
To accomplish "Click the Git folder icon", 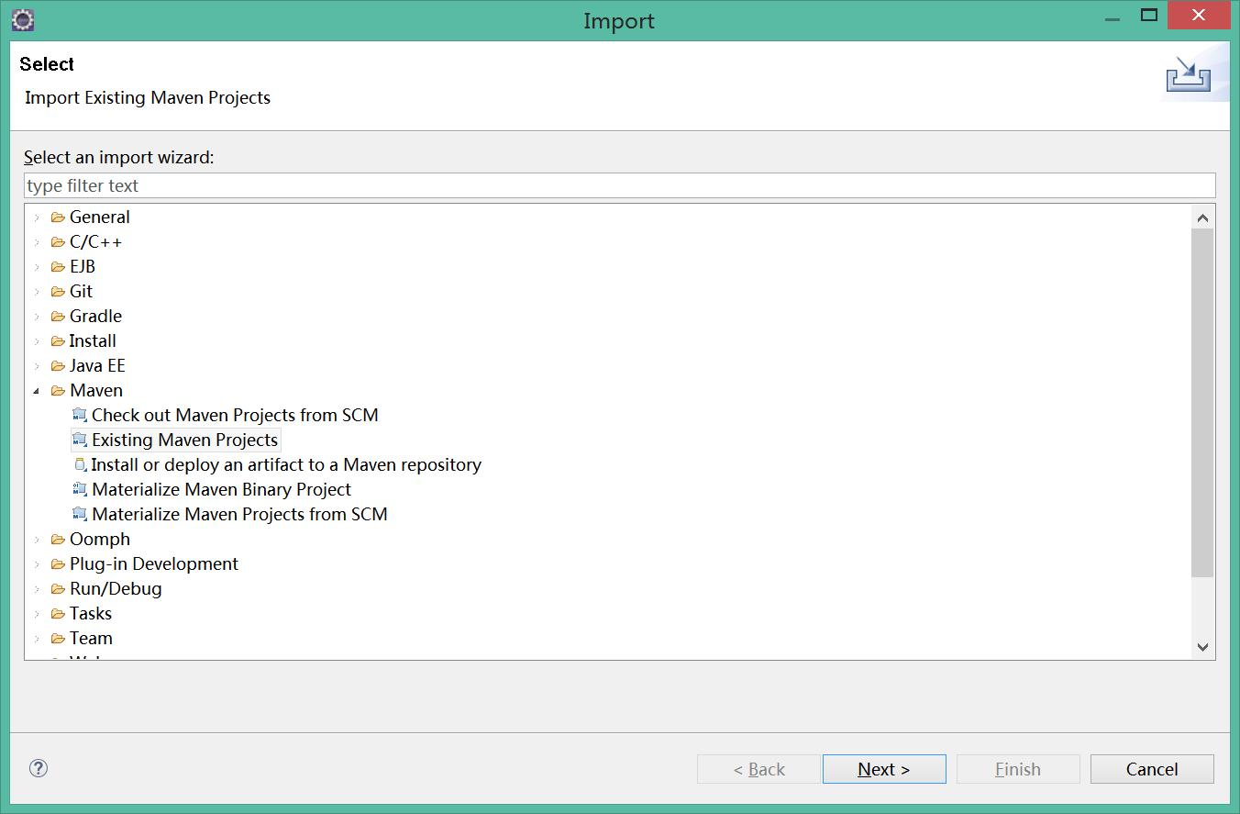I will click(x=58, y=291).
